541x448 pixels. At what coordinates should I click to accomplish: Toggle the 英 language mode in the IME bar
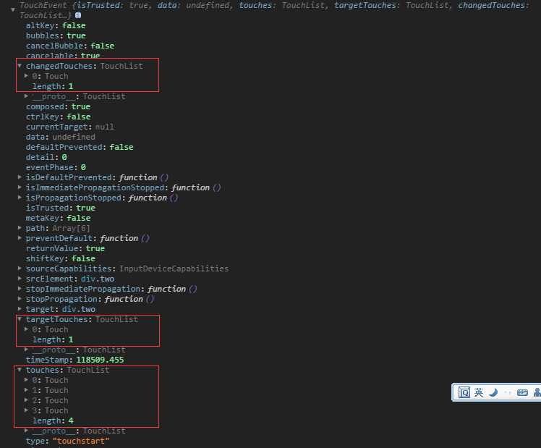pyautogui.click(x=479, y=392)
